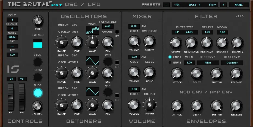
Task: Click the GLIDE knob in Controls
Action: coord(37,106)
